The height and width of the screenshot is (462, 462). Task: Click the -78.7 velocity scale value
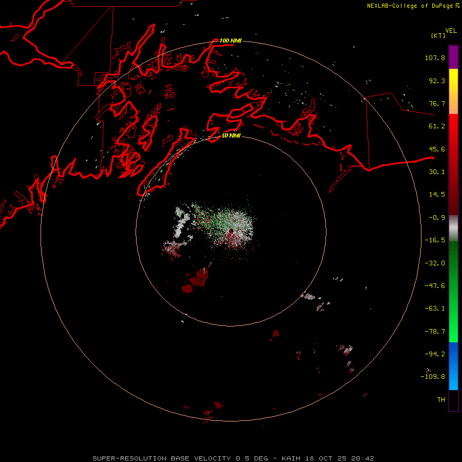click(x=435, y=332)
